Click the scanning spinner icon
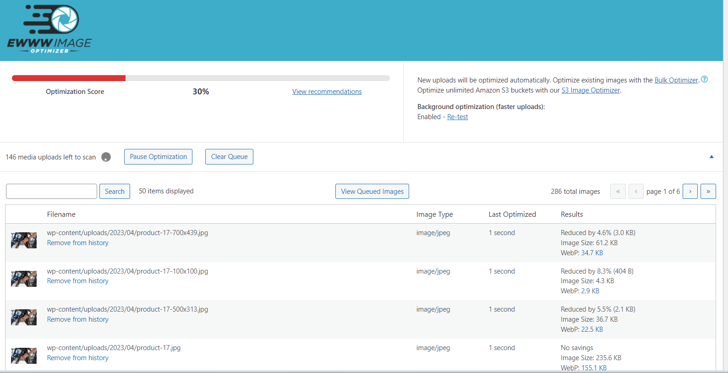Image resolution: width=728 pixels, height=373 pixels. [106, 157]
